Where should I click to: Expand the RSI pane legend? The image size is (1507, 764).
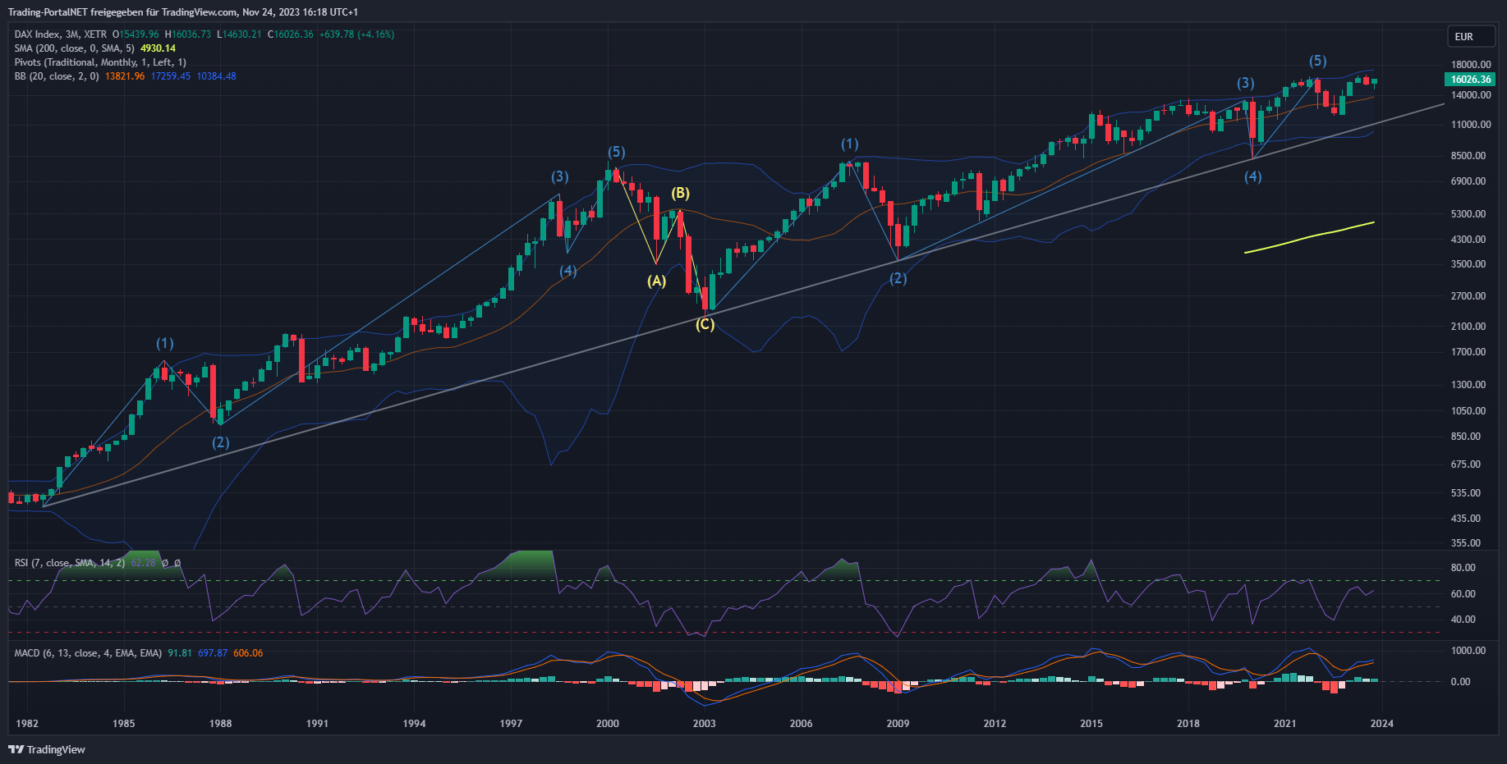pos(69,563)
